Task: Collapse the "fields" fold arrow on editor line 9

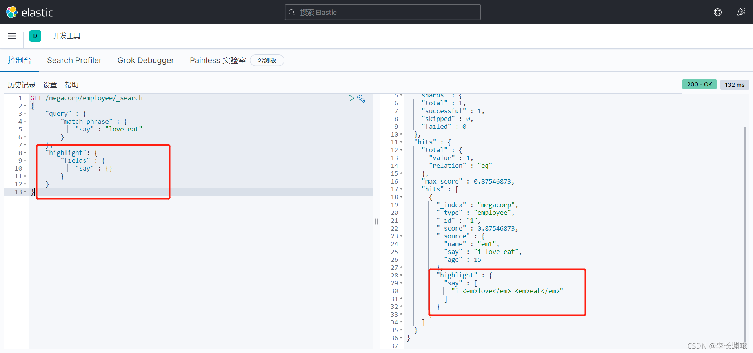Action: 25,161
